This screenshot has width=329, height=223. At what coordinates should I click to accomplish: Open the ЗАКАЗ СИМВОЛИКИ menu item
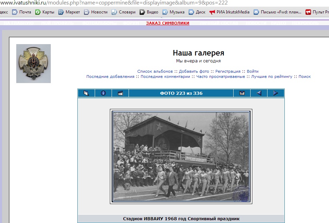167,23
